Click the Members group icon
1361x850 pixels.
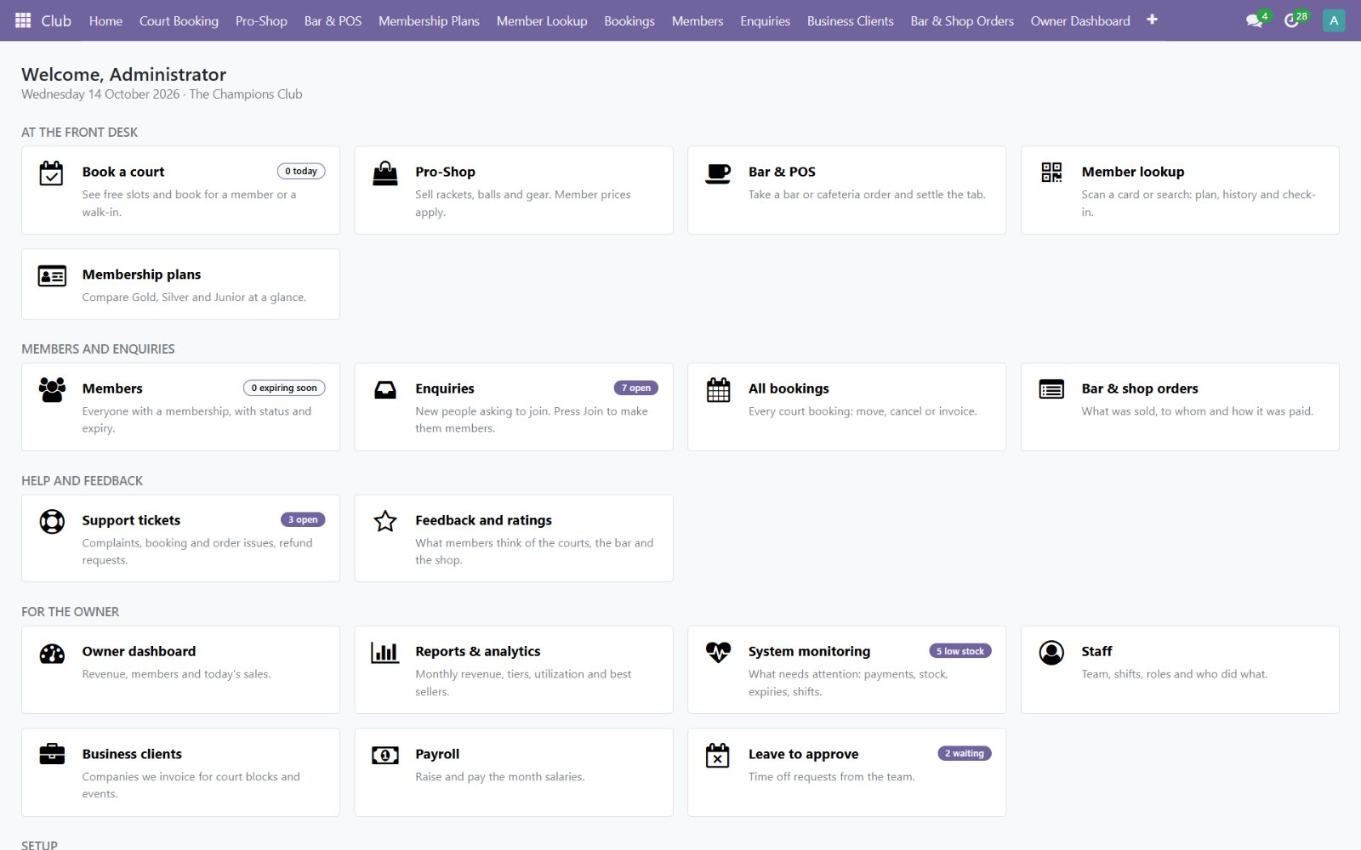(x=52, y=390)
